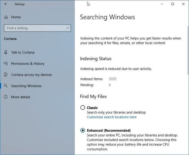Open the Customize search locations here link

(x=112, y=117)
